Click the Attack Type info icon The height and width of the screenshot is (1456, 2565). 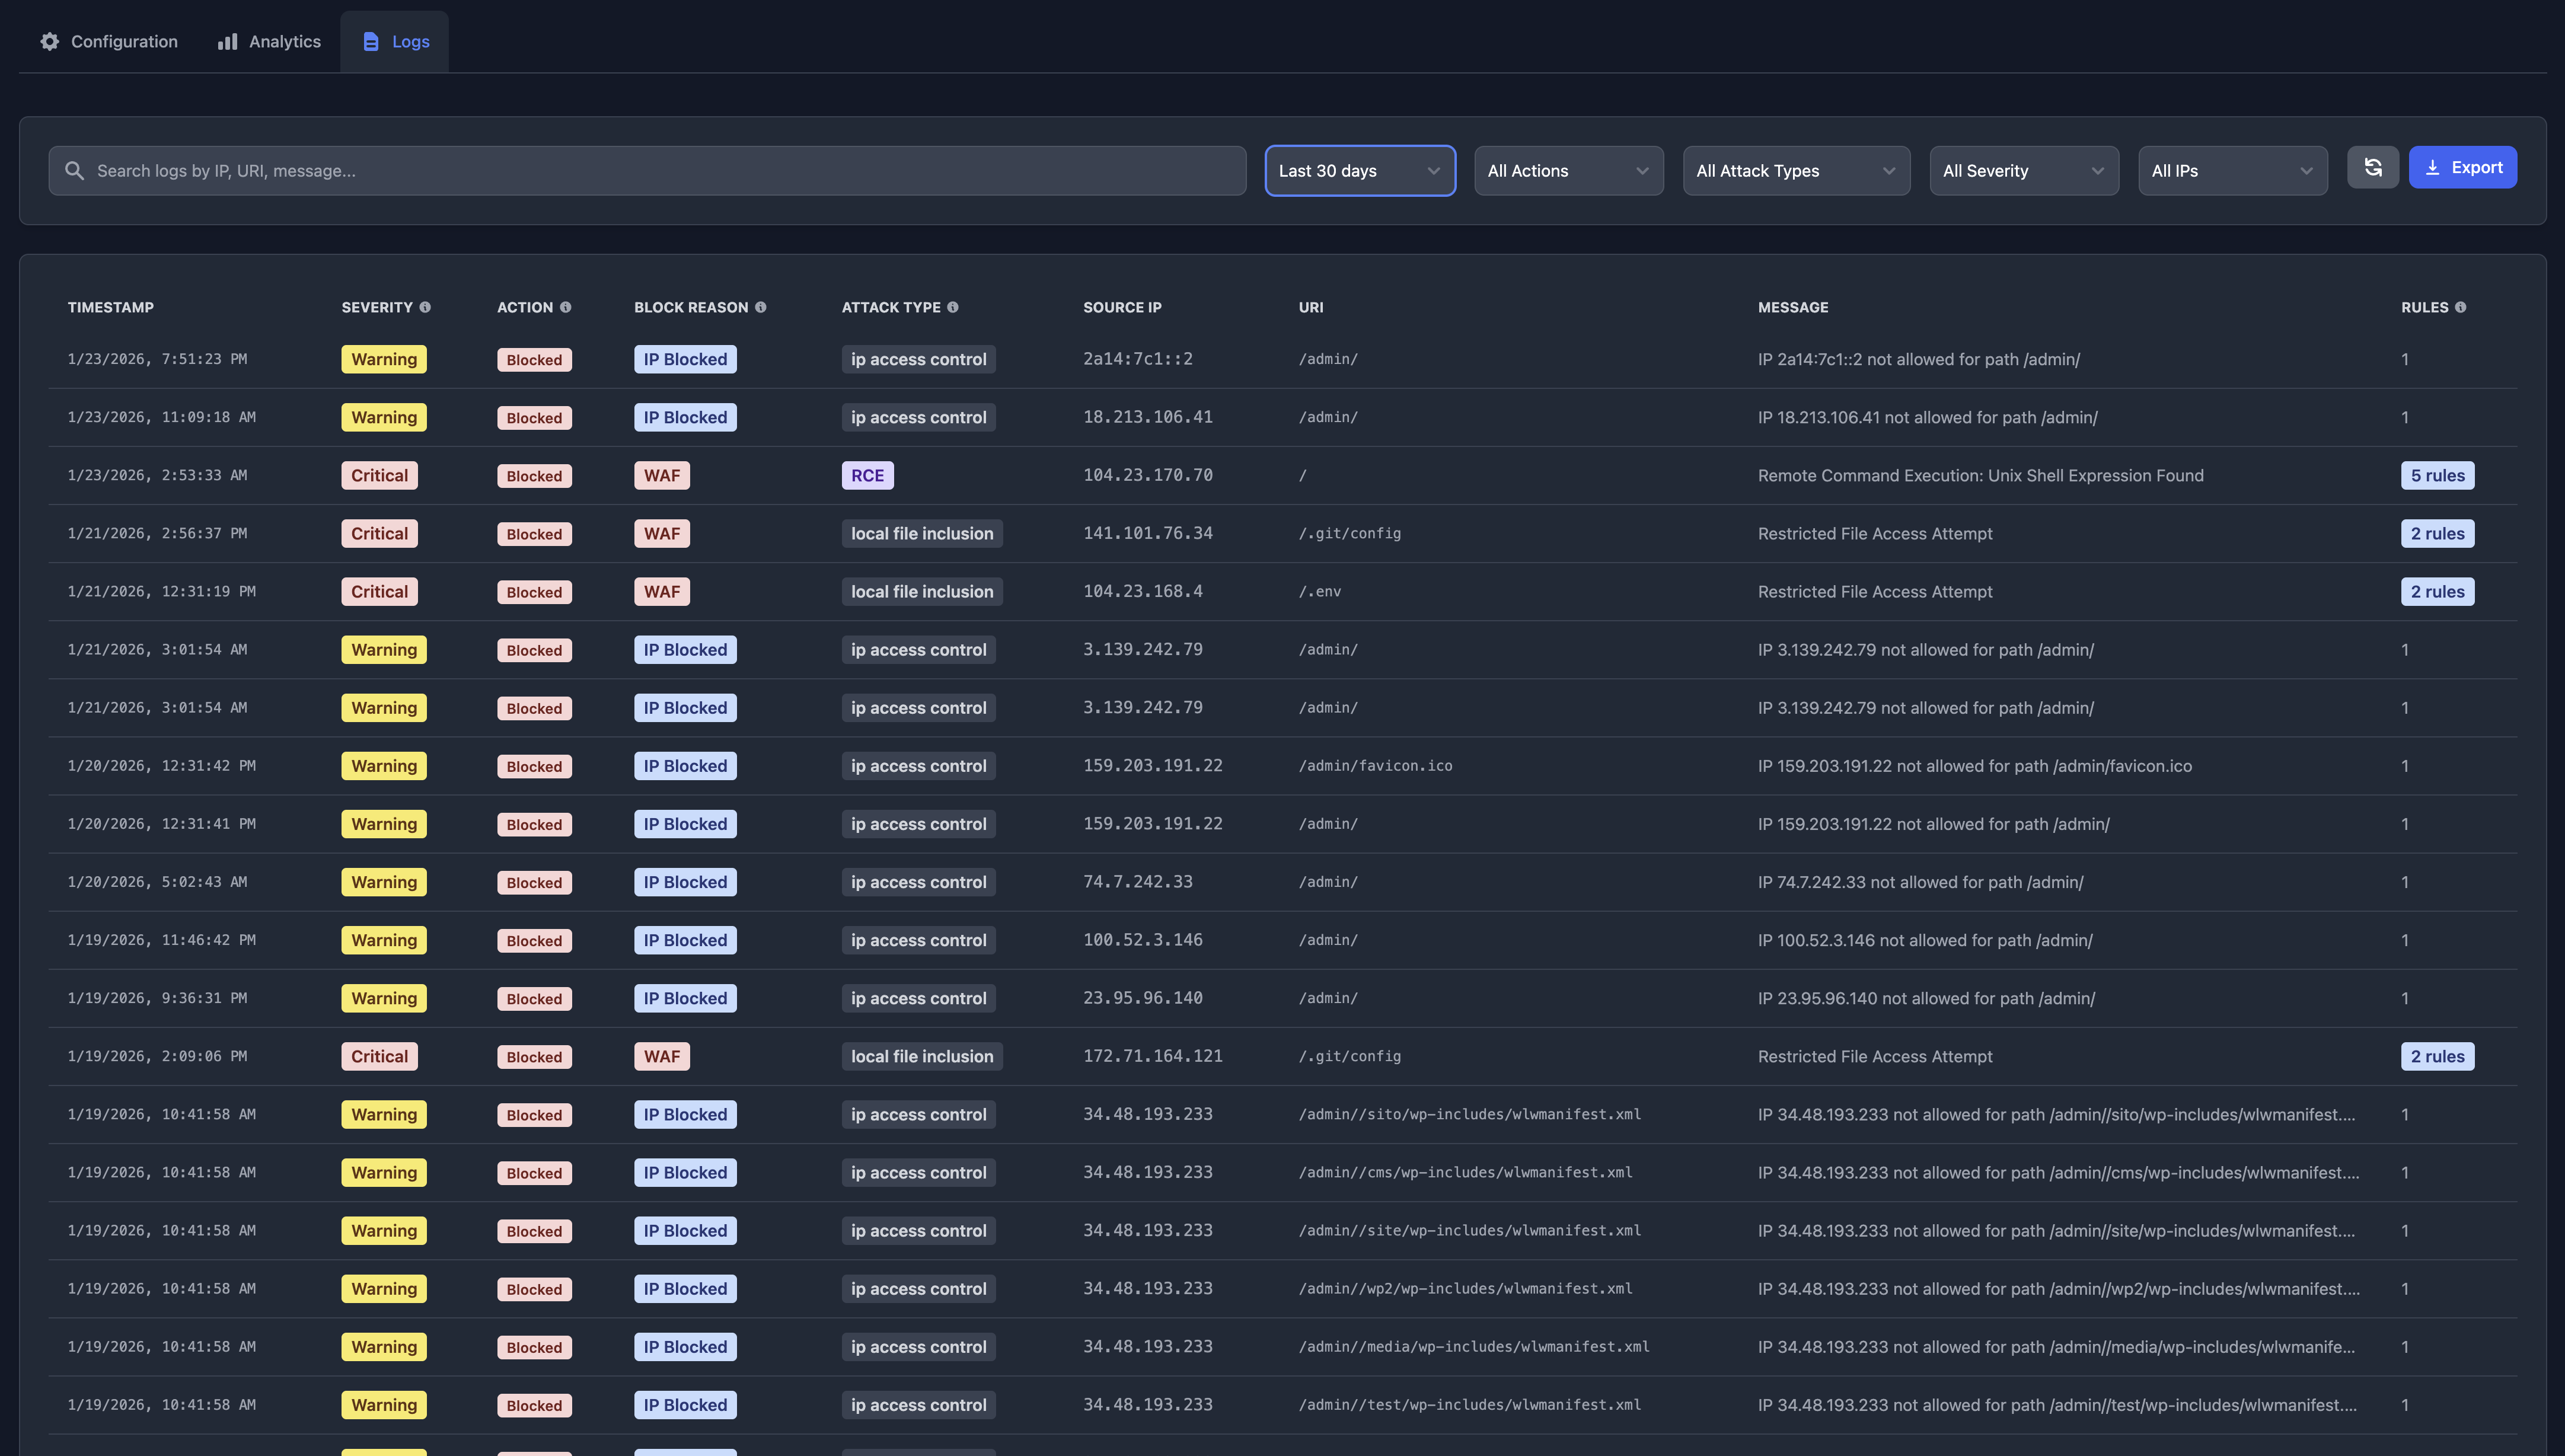tap(952, 307)
